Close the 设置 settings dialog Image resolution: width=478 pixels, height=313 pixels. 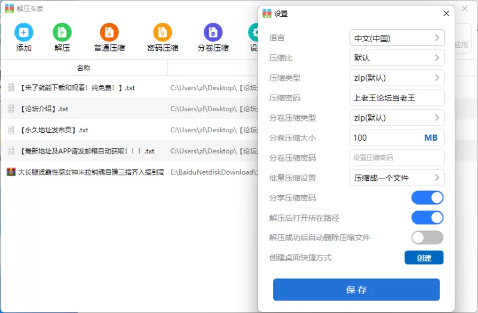click(x=446, y=14)
